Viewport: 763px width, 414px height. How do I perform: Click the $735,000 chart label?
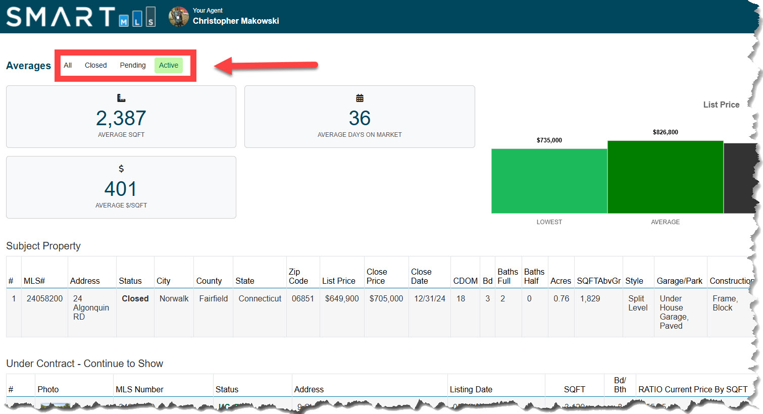tap(549, 140)
